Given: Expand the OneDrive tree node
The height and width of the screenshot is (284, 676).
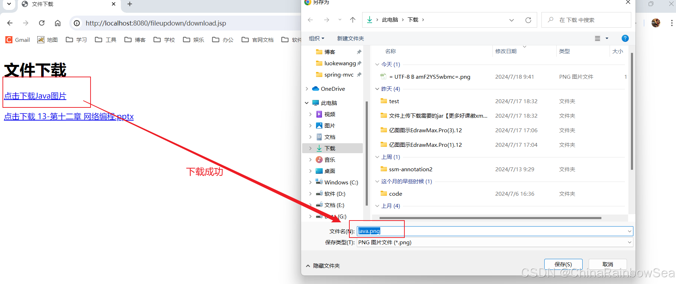Looking at the screenshot, I should pos(307,89).
